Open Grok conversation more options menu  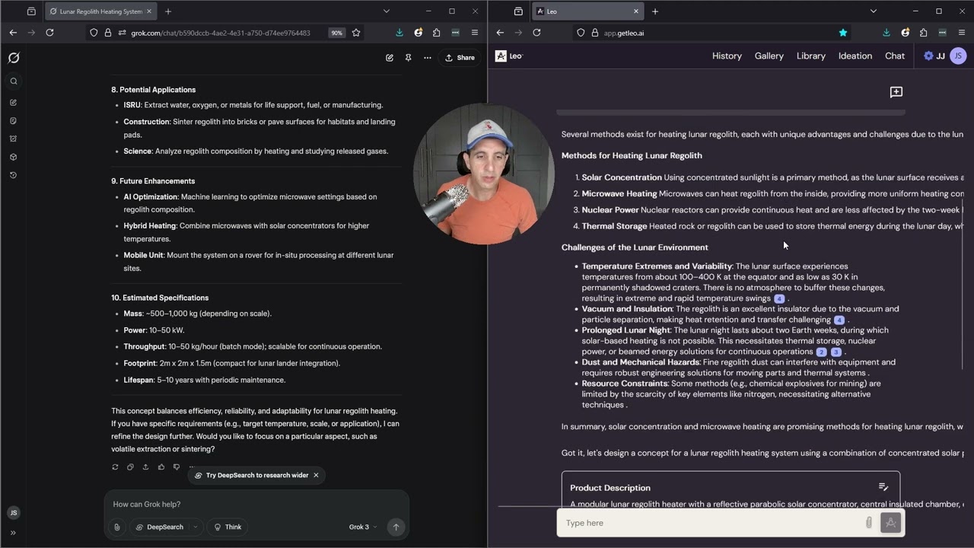click(428, 58)
